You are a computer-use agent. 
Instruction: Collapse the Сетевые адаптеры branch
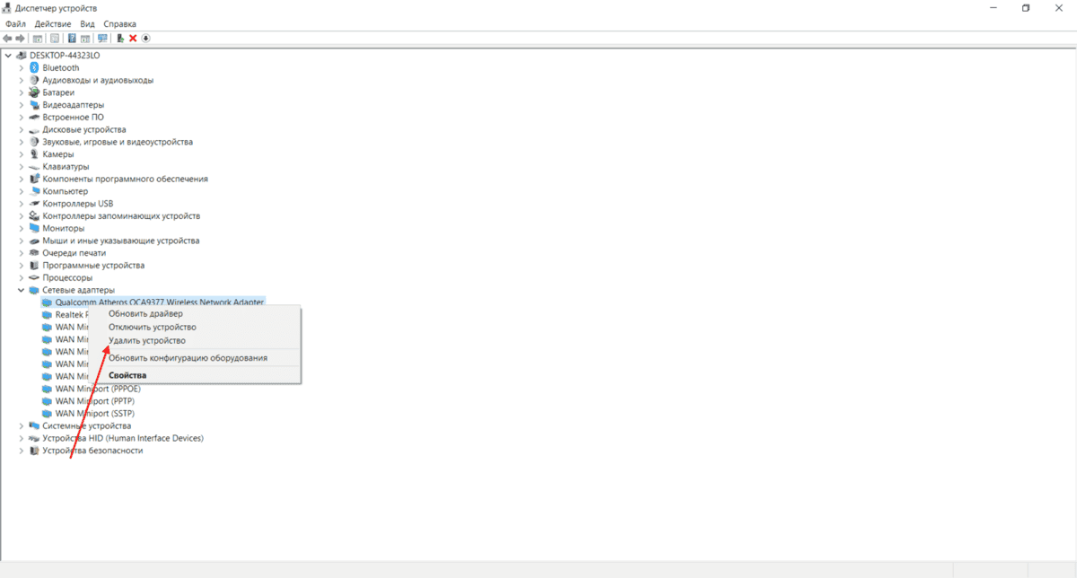tap(21, 290)
